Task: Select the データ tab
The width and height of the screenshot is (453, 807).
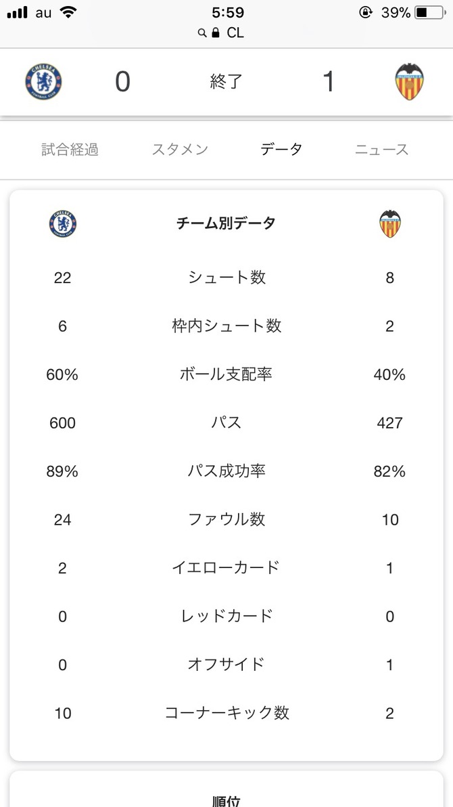Action: (x=281, y=150)
